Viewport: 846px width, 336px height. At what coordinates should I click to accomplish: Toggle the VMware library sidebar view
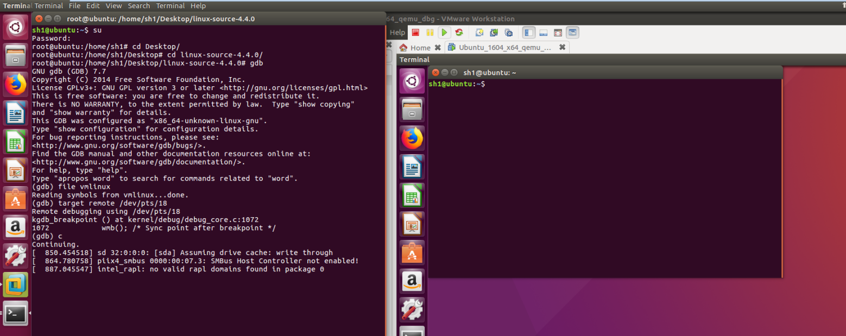click(x=529, y=33)
